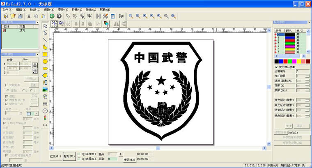Click canvas horizontal scrollbar left arrow

point(51,148)
